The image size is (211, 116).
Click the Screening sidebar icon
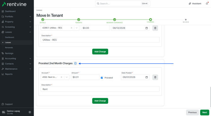click(x=3, y=27)
